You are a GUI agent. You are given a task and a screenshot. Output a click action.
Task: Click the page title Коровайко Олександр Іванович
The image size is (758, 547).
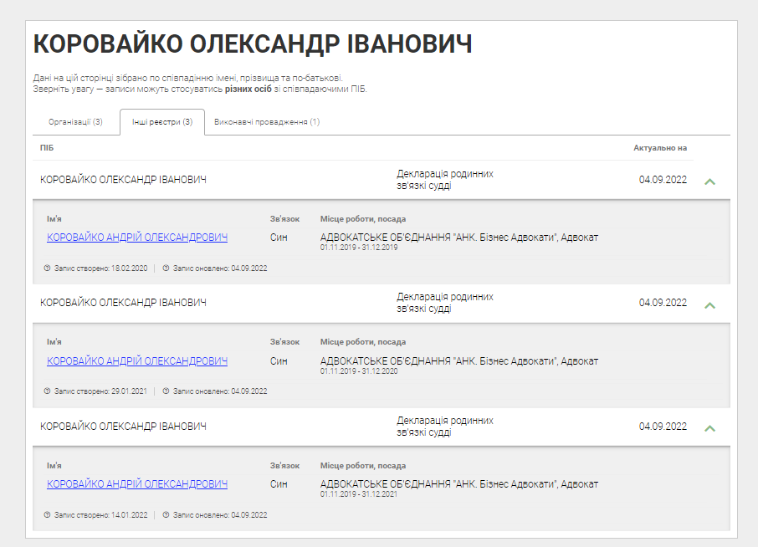coord(252,44)
